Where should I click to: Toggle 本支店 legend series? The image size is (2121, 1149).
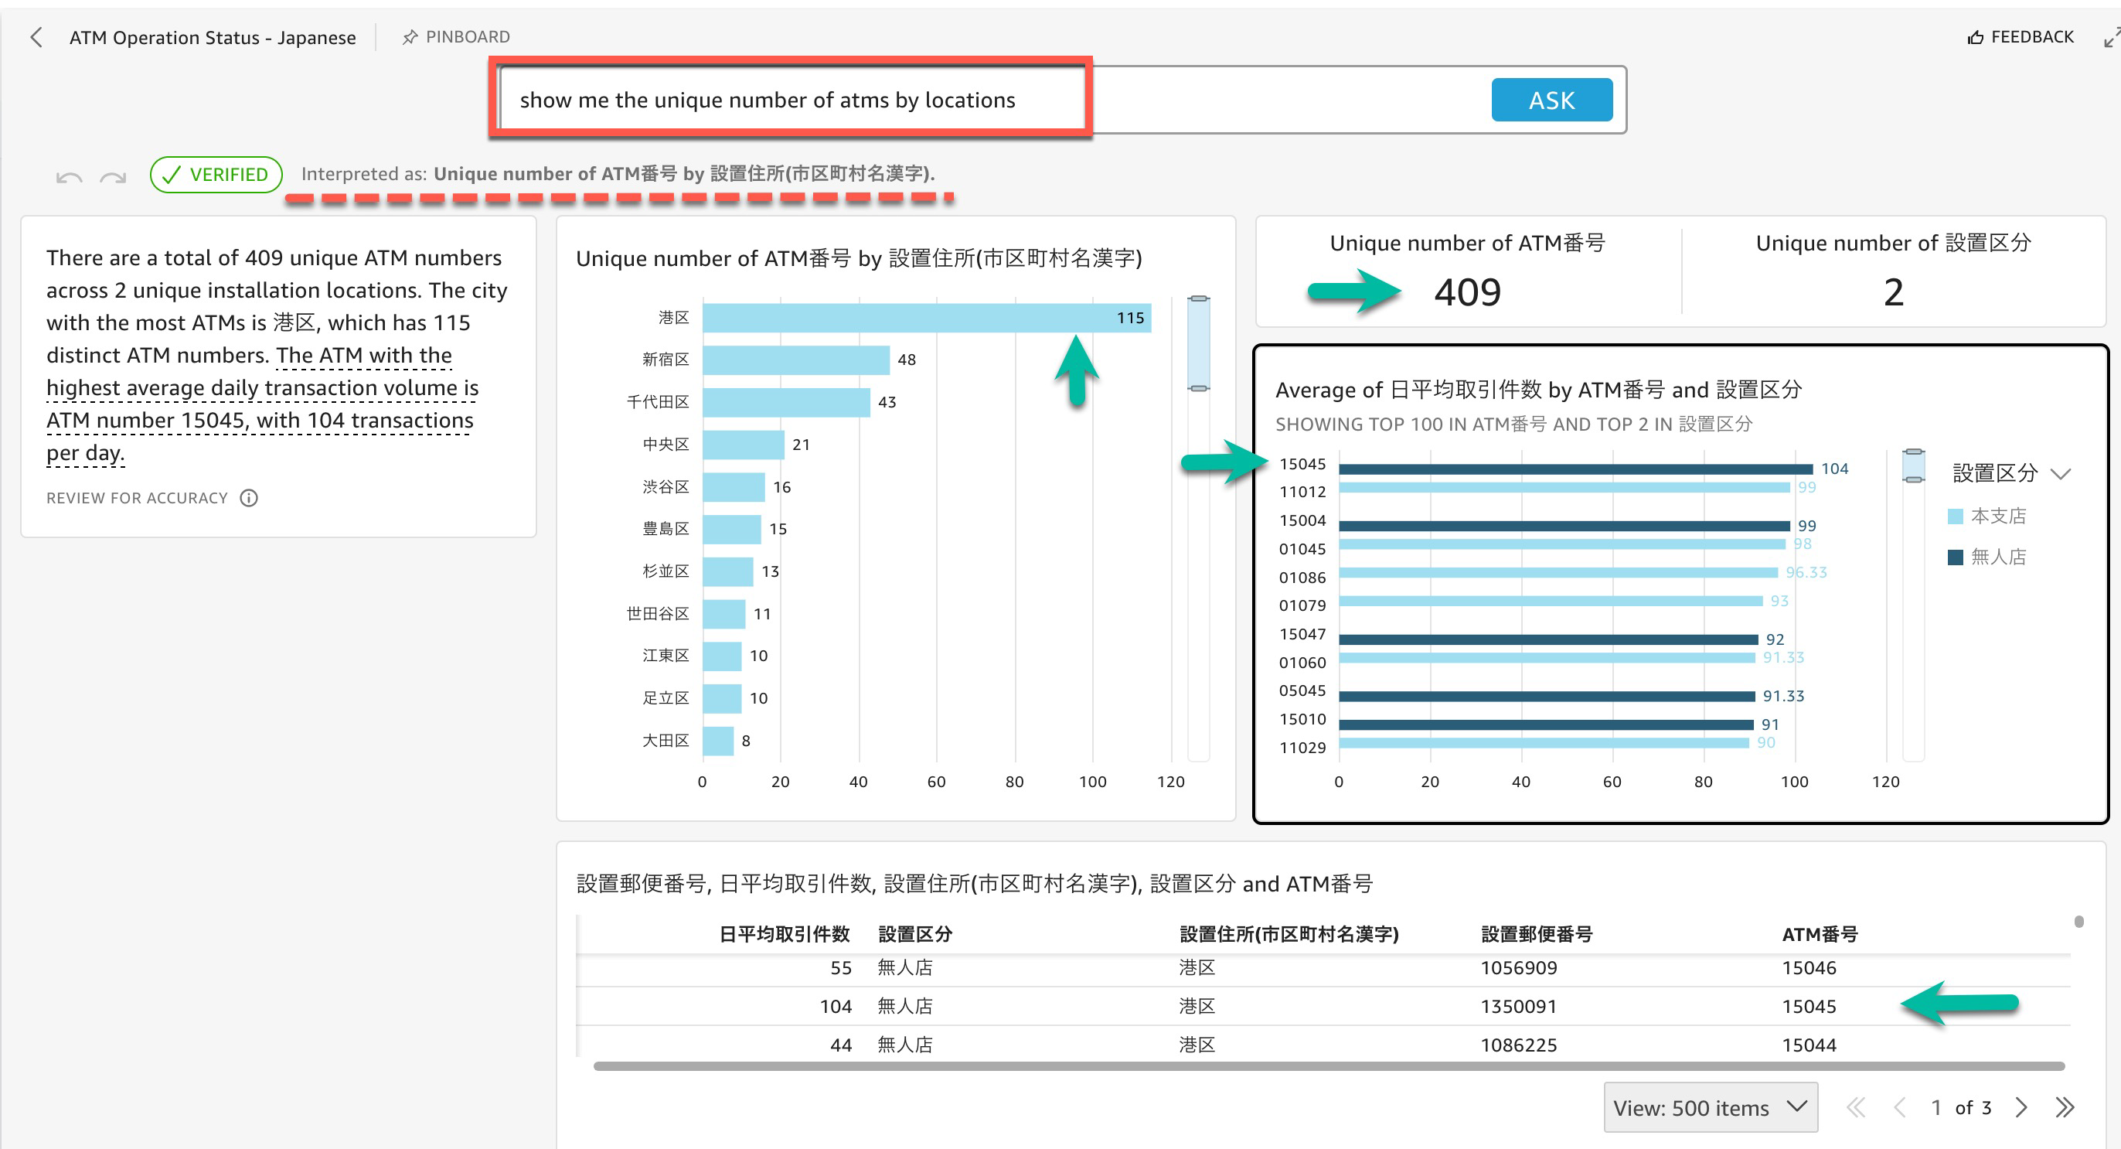1997,517
